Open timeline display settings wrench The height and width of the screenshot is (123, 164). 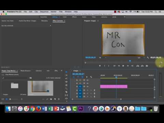point(91,77)
